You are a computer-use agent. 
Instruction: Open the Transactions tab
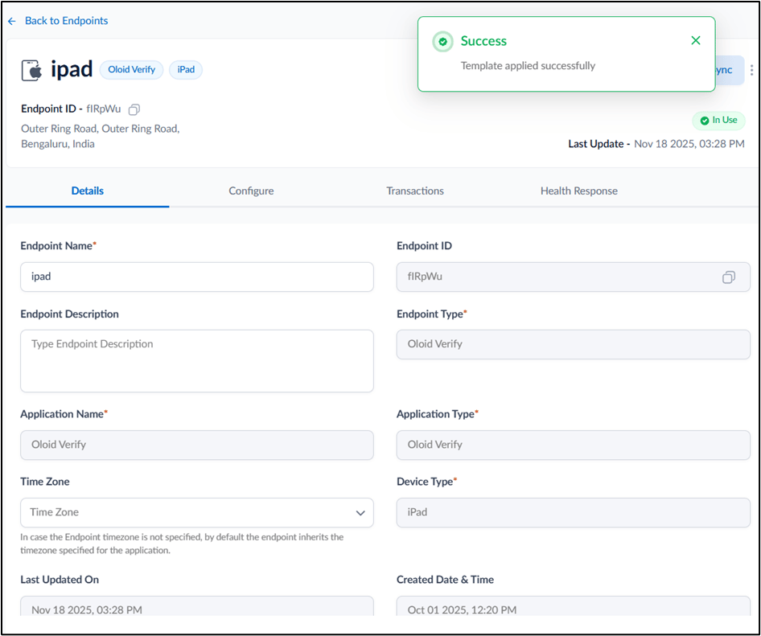(x=415, y=191)
